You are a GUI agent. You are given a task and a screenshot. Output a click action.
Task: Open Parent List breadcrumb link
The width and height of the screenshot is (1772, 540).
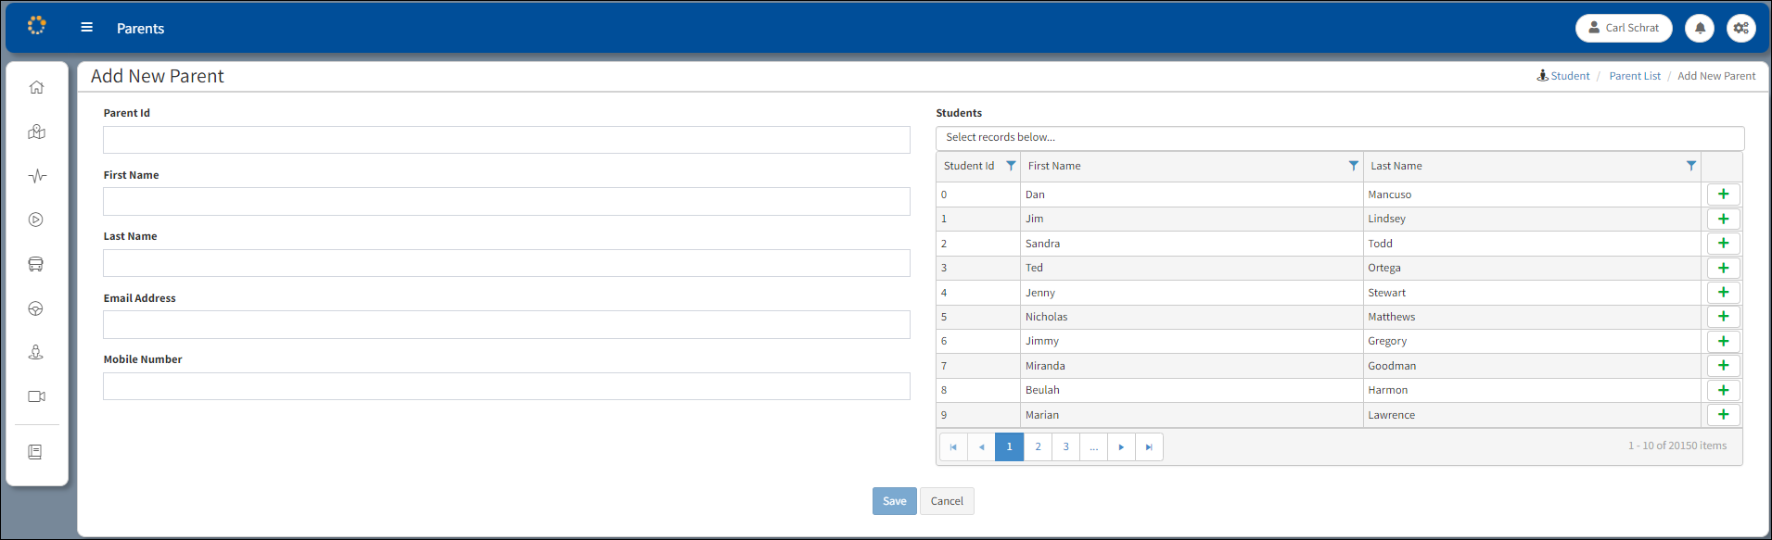pyautogui.click(x=1635, y=76)
